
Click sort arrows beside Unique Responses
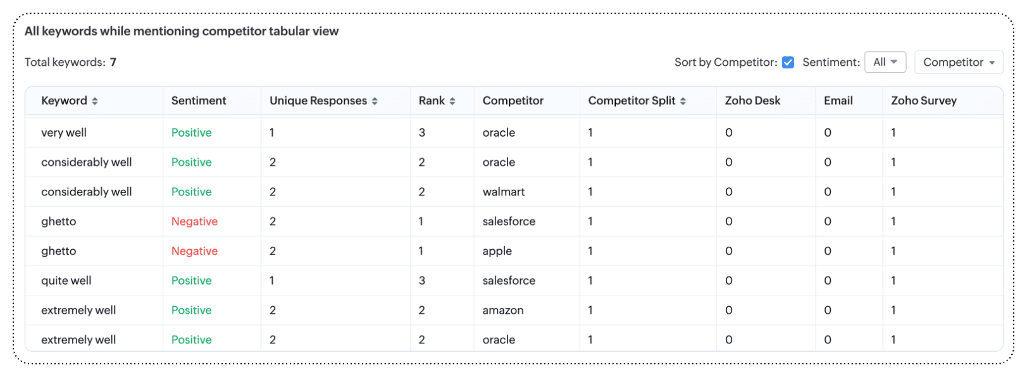pyautogui.click(x=375, y=101)
